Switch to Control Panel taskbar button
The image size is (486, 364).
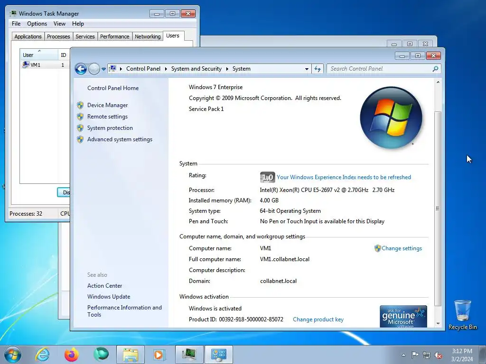219,355
